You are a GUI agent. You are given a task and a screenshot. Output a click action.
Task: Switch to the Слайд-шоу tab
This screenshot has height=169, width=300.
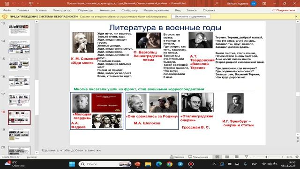[x=129, y=10]
